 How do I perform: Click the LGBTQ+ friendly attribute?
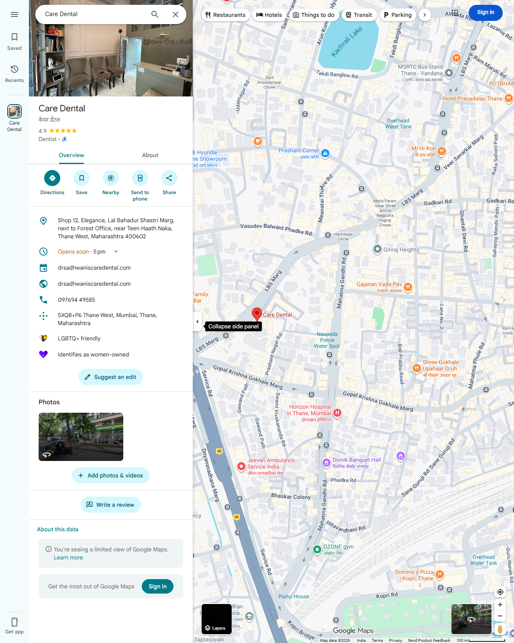[x=111, y=338]
